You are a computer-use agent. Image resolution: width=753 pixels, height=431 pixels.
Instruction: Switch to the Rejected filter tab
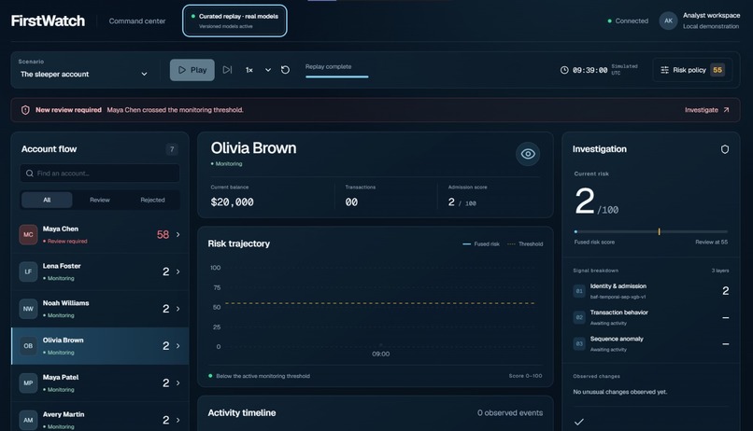click(x=152, y=200)
